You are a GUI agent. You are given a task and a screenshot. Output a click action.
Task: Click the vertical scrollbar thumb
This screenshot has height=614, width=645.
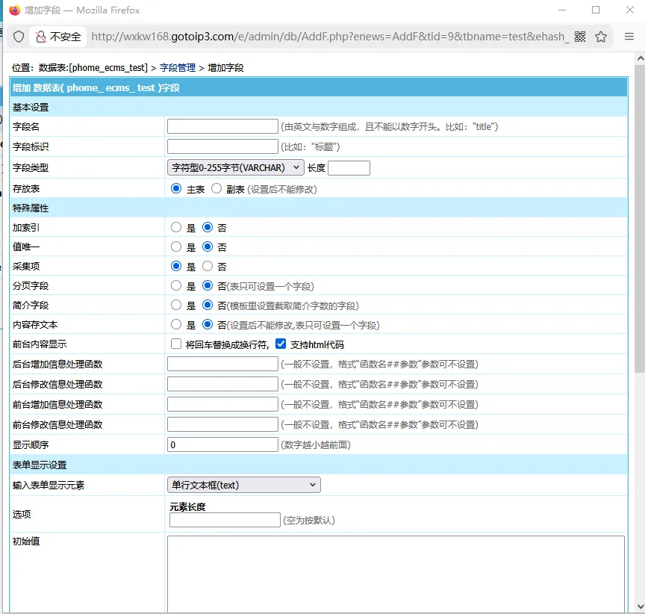(x=640, y=219)
